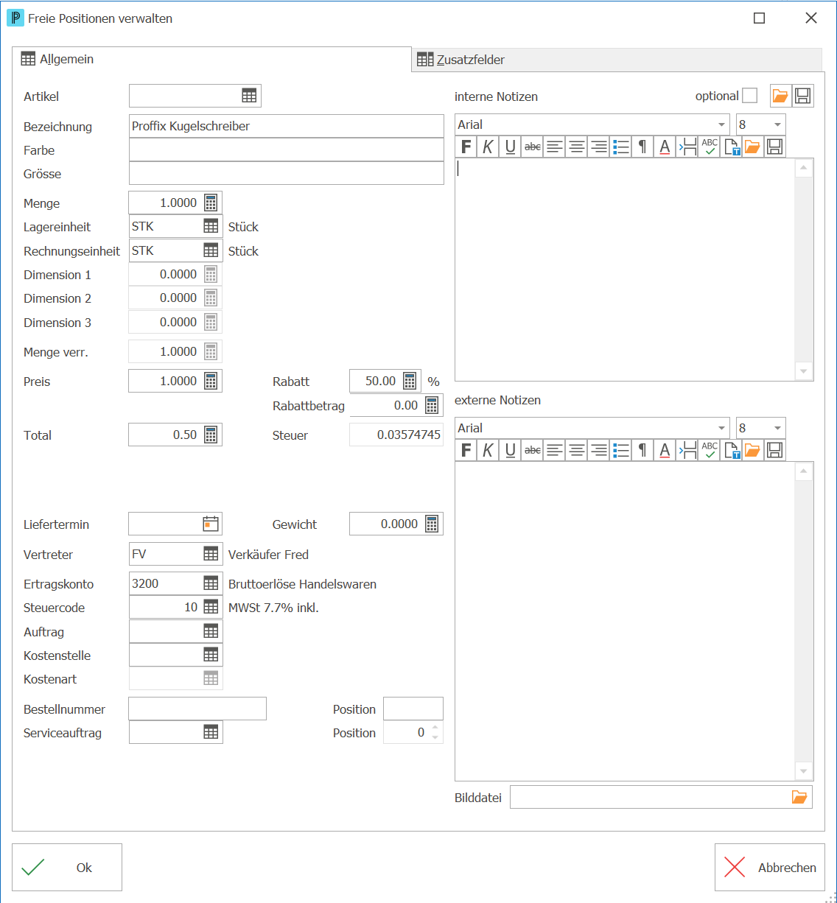
Task: Confirm with the Ok button
Action: 67,868
